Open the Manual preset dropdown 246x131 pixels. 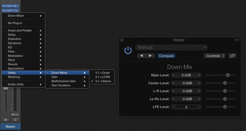[171, 48]
